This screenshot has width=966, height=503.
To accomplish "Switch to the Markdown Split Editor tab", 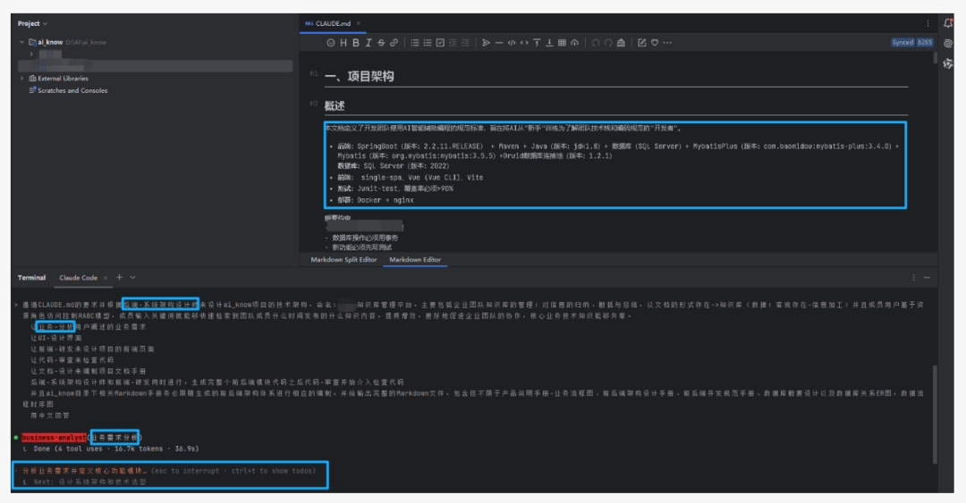I will [343, 260].
